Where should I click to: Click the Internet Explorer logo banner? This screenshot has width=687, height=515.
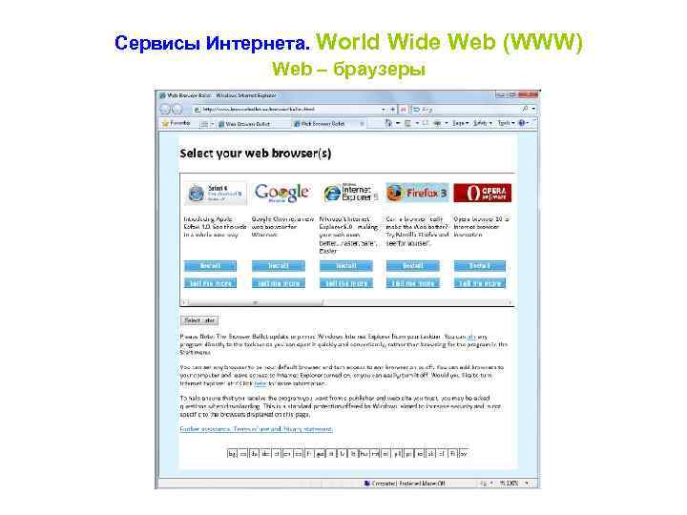(349, 193)
